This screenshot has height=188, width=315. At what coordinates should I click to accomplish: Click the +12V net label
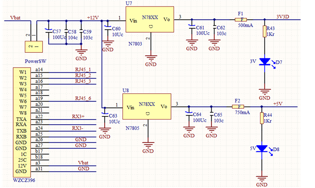click(x=93, y=17)
